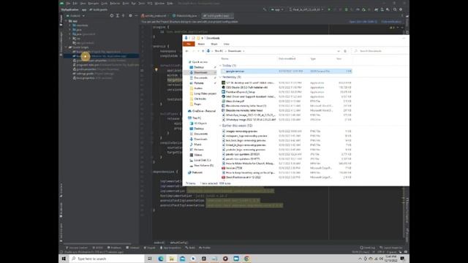This screenshot has height=263, width=468.
Task: Collapse the Earlier this week group
Action: (220, 126)
